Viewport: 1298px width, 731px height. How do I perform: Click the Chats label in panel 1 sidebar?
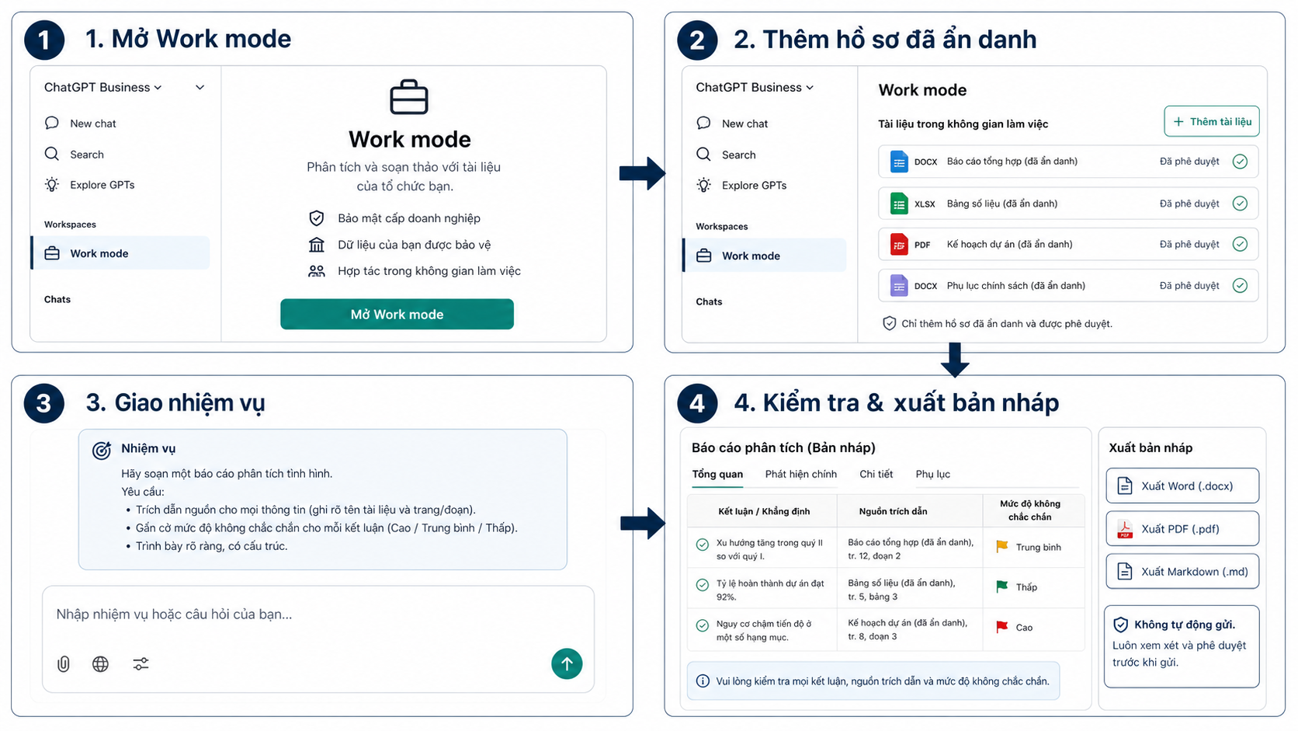[x=57, y=299]
